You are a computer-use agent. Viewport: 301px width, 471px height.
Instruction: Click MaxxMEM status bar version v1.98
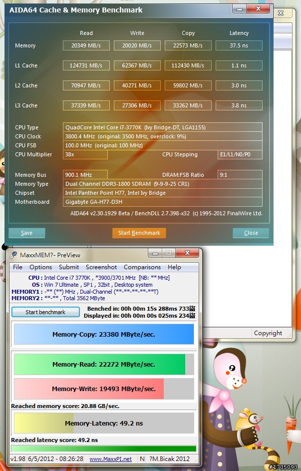pyautogui.click(x=17, y=459)
